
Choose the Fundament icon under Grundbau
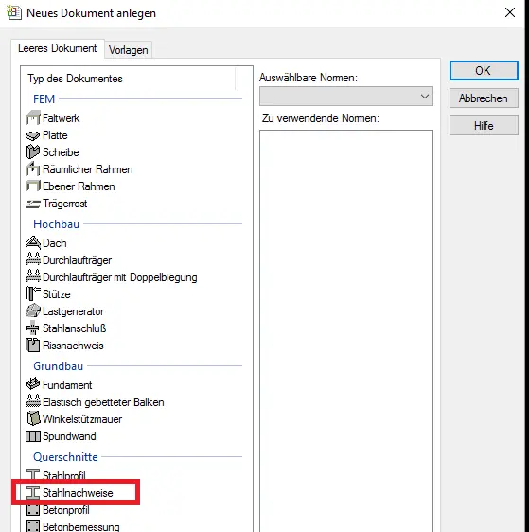tap(33, 384)
